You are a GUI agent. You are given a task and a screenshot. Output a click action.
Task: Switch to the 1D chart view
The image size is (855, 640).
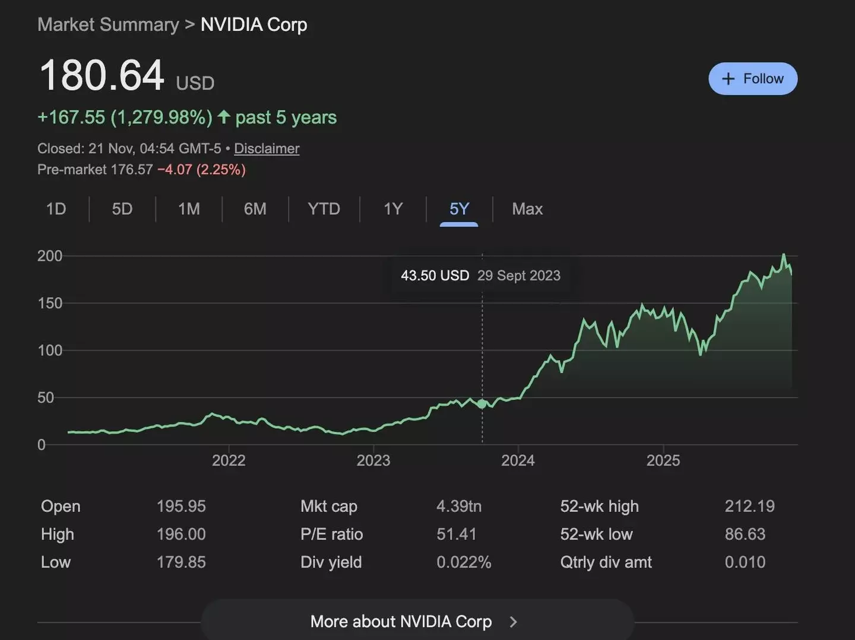pos(56,209)
